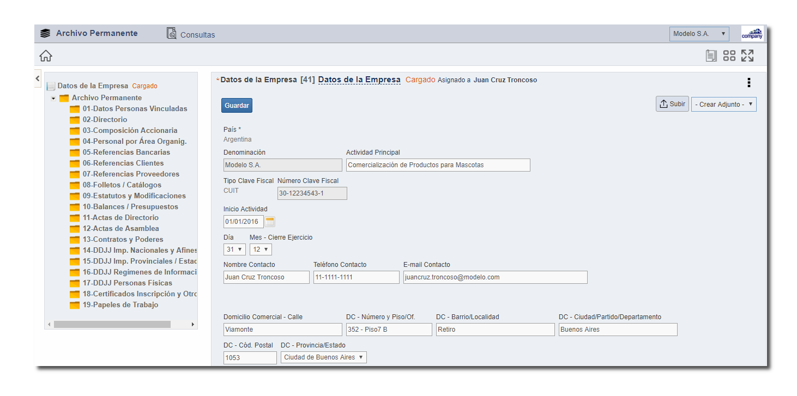Collapse the left sidebar panel arrow
Viewport: 797px width, 396px height.
coord(37,78)
